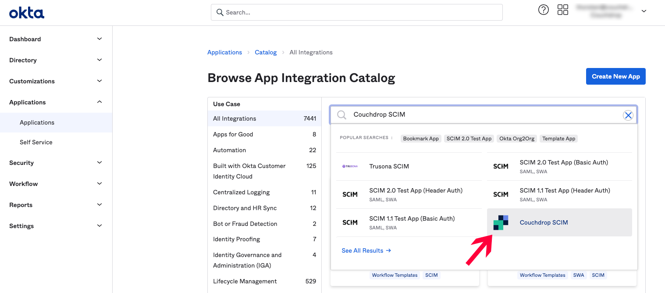Clear the catalog search with the X icon
Image resolution: width=665 pixels, height=293 pixels.
(628, 115)
